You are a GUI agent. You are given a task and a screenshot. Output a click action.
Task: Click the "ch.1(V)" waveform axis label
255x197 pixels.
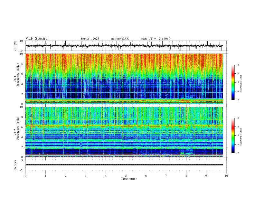(x=15, y=46)
